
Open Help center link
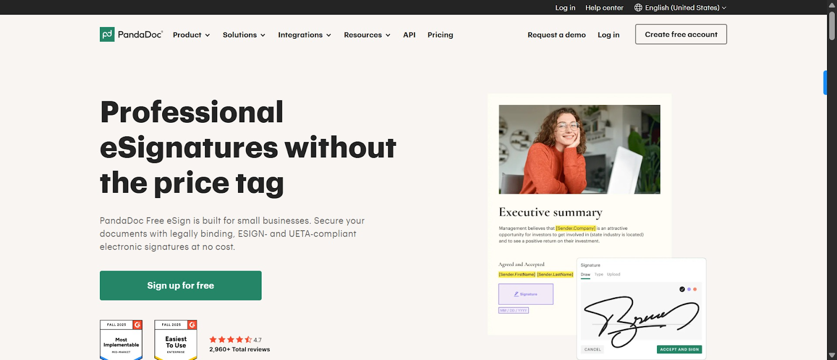coord(604,8)
